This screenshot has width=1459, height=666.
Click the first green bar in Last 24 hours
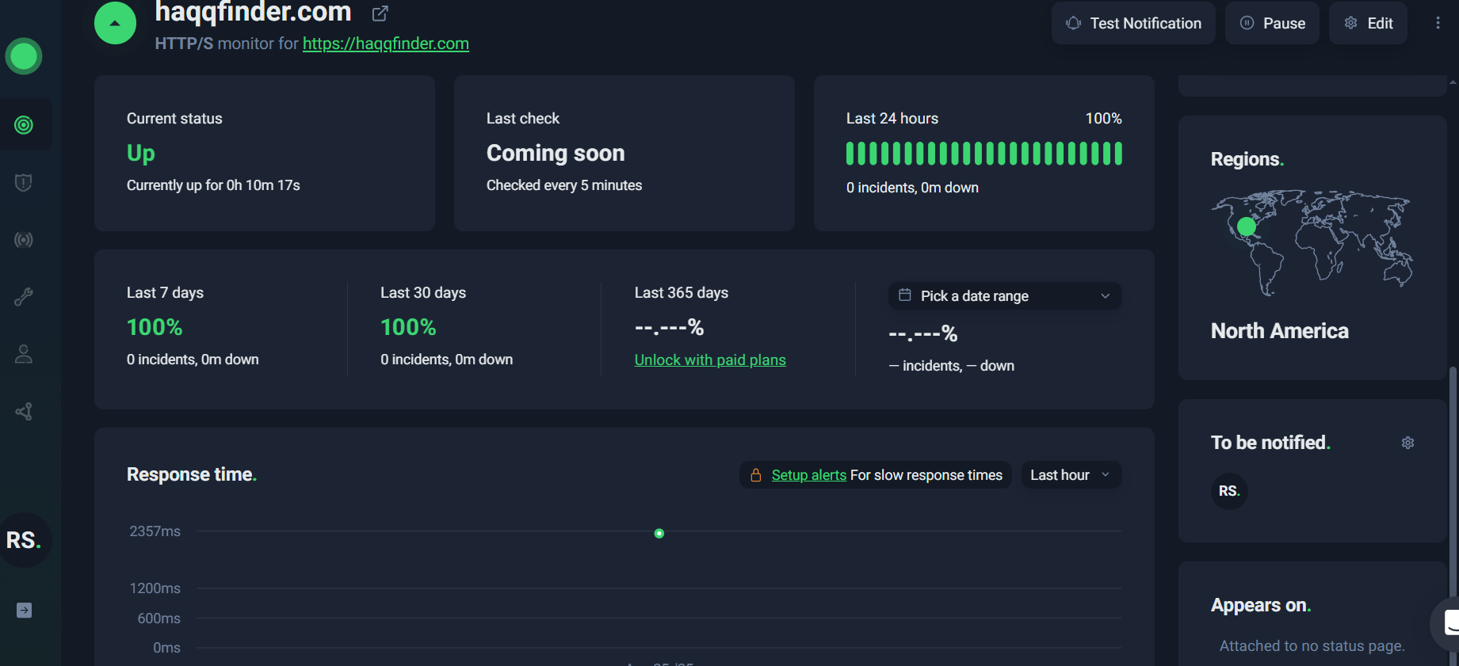point(850,154)
